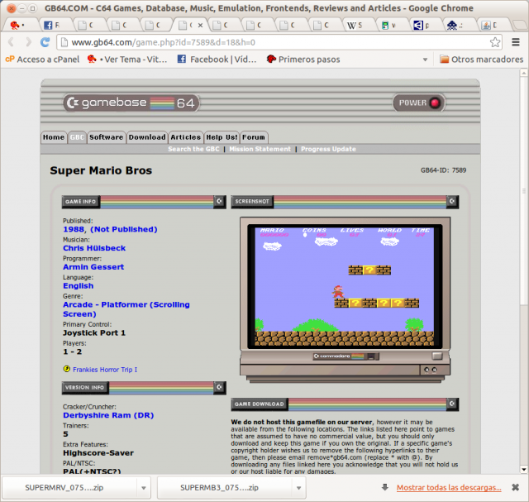Viewport: 529px width, 502px height.
Task: Open programmer Armin Gessert link
Action: (x=93, y=267)
